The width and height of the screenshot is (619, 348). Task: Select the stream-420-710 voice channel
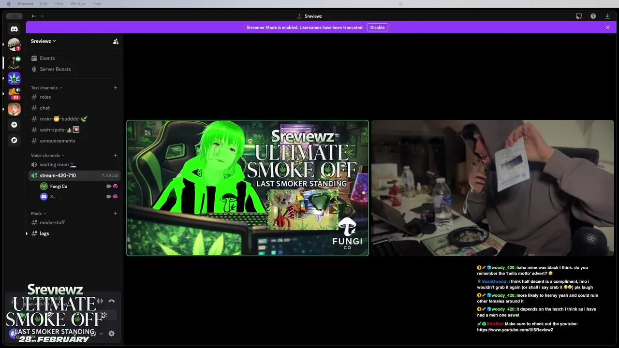pos(74,175)
